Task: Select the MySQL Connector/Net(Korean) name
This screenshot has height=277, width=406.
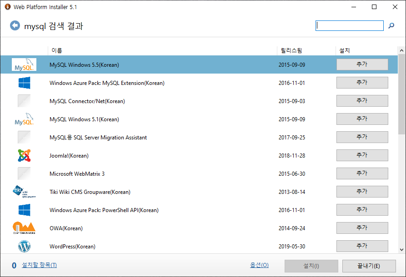Action: point(87,101)
